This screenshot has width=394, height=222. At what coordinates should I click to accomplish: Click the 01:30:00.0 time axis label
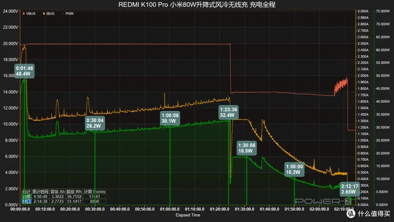(244, 209)
